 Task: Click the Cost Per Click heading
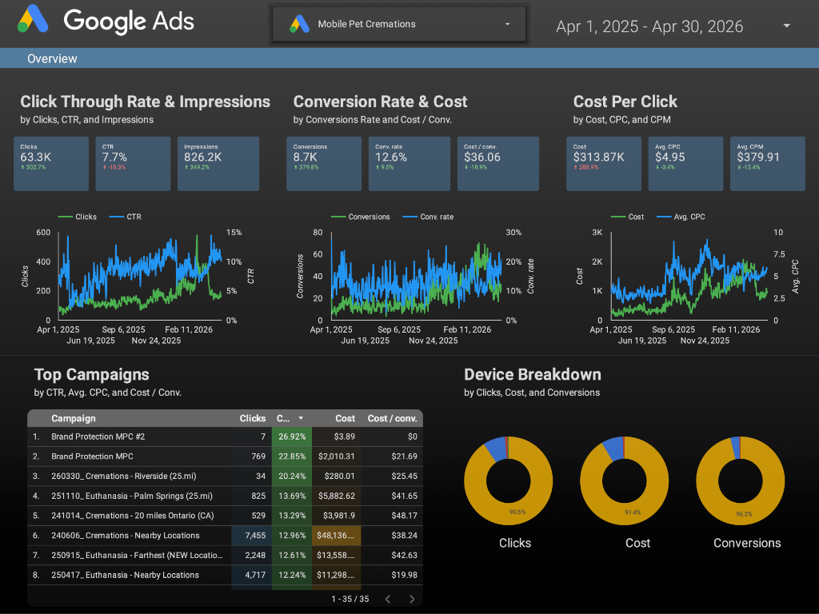(x=625, y=102)
